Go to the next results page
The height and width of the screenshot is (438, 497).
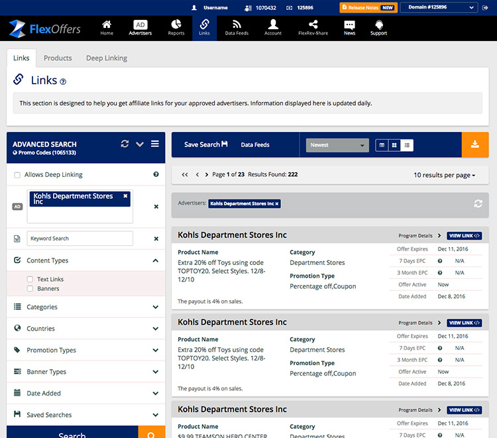(x=207, y=175)
